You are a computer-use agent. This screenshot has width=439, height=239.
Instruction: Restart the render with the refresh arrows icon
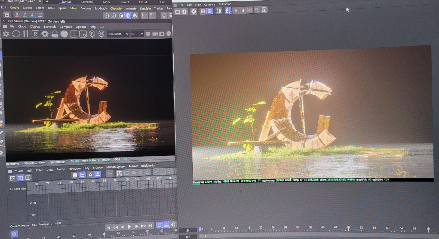point(16,34)
